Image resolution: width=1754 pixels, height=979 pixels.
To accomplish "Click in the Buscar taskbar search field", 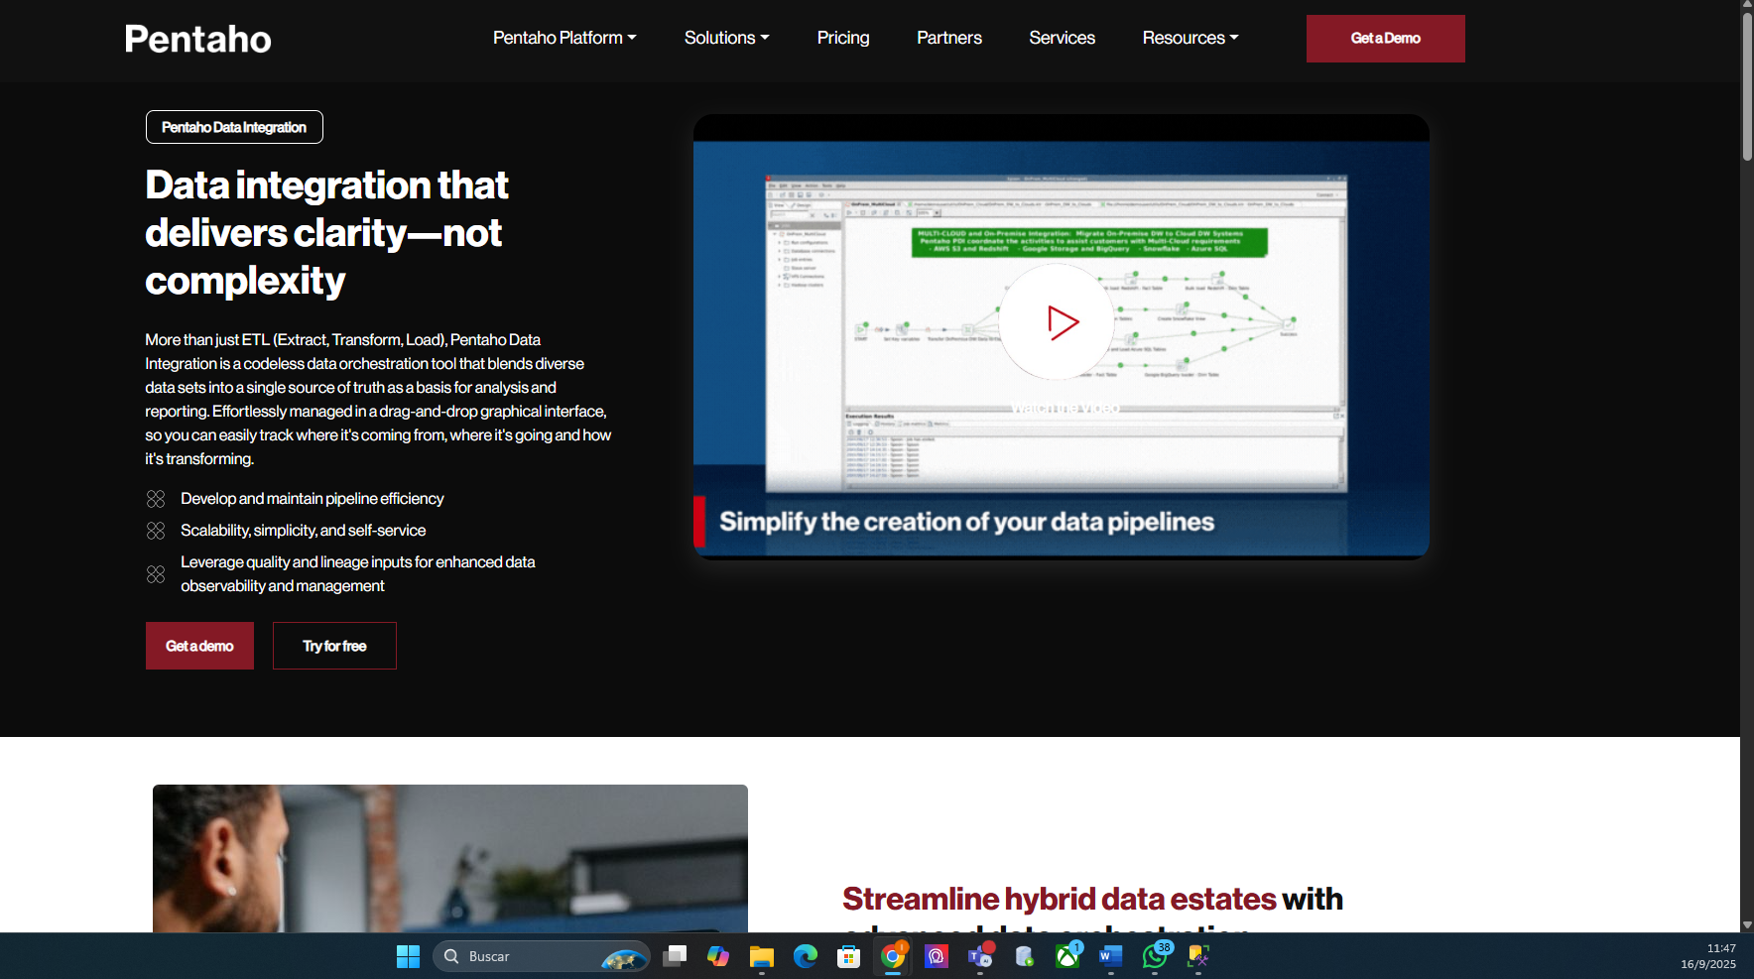I will [x=526, y=956].
